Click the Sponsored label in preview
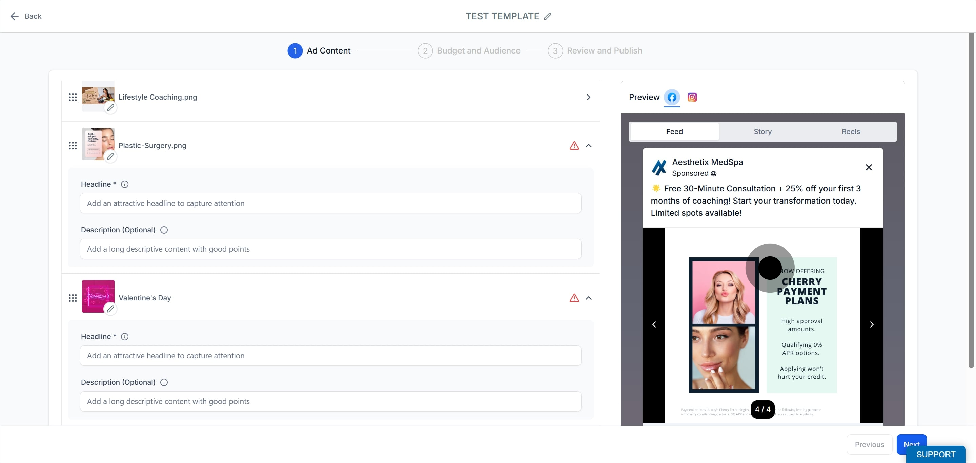 point(690,173)
